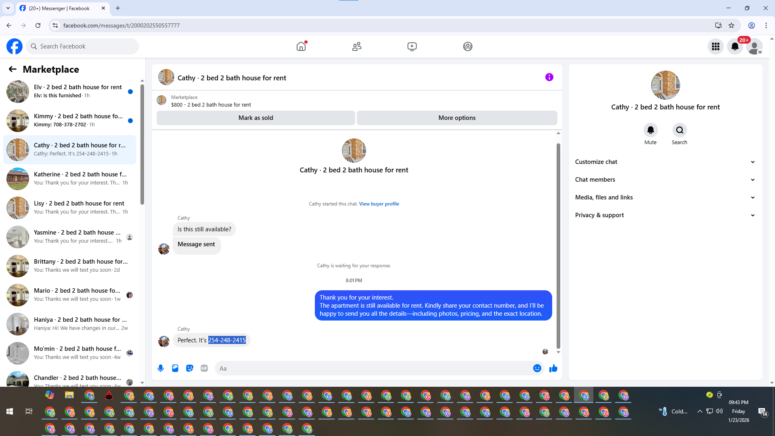Click the purple conversation info icon
The height and width of the screenshot is (436, 775).
tap(549, 77)
